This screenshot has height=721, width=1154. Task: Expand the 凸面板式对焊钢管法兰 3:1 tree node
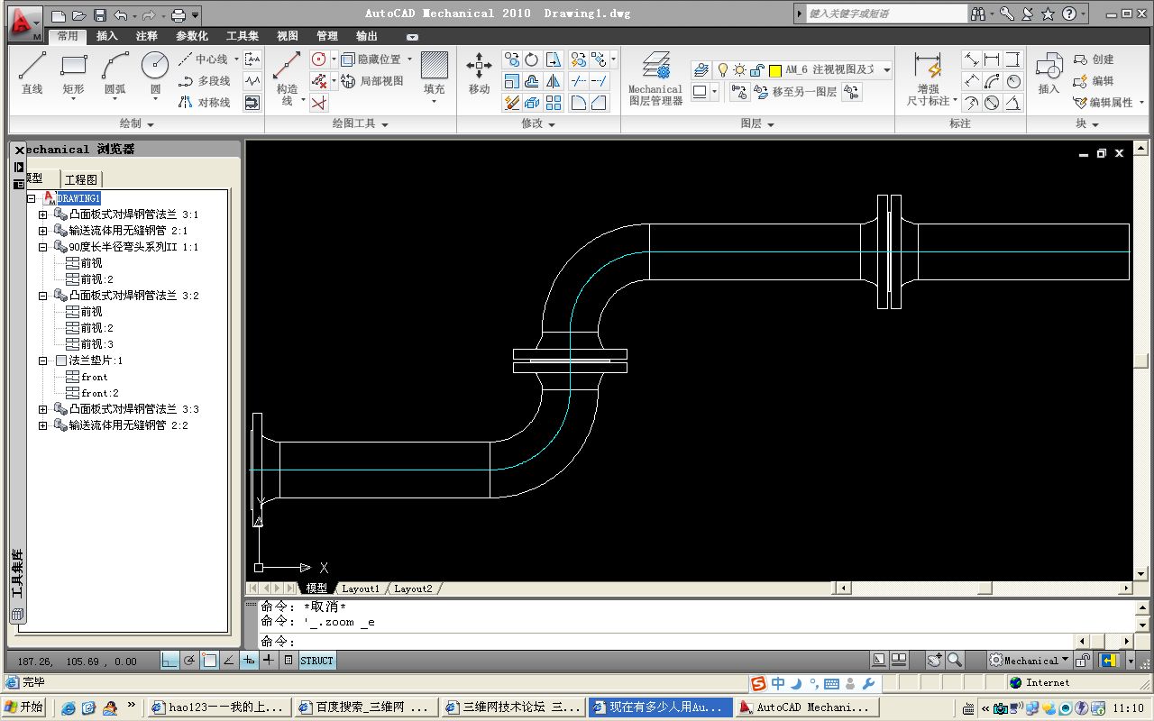(x=42, y=214)
